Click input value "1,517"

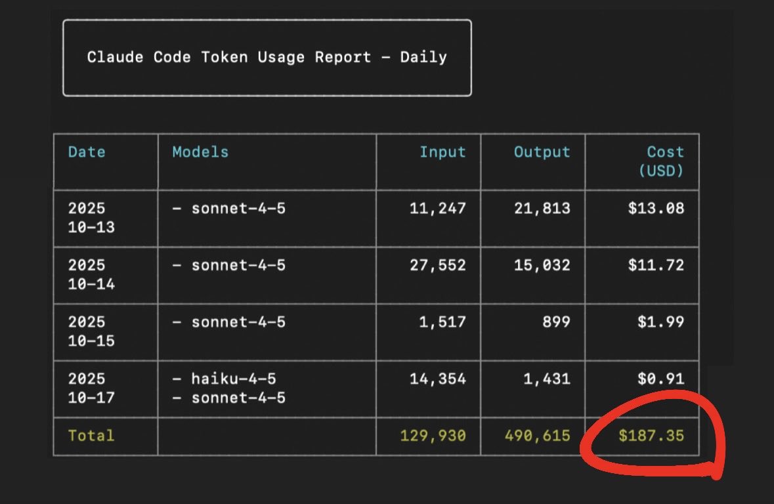[442, 322]
